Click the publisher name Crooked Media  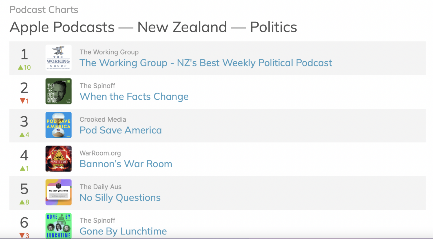[103, 119]
